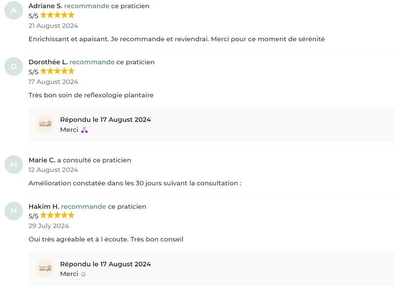
Task: Click Hakim H. avatar circle with letter H
Action: point(14,211)
